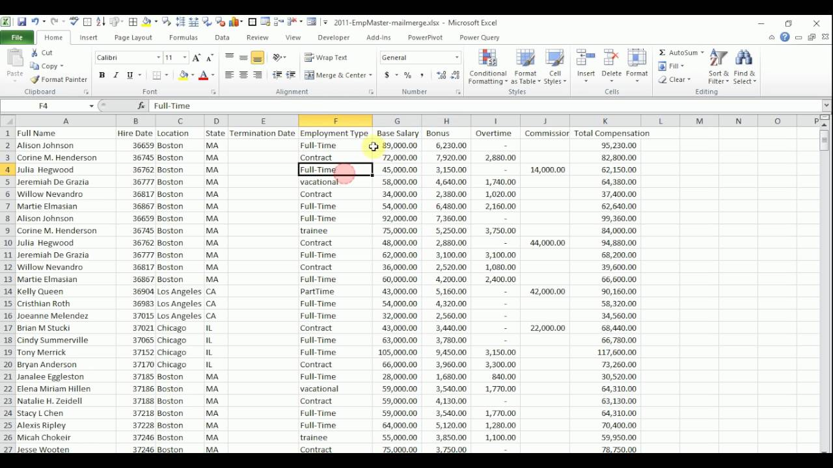Decrease font size with Shrink Font
Viewport: 833px width, 468px height.
pyautogui.click(x=210, y=58)
